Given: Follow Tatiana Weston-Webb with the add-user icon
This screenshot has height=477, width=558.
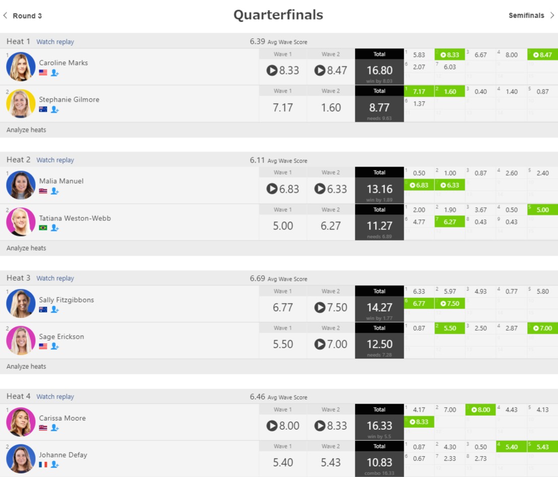Looking at the screenshot, I should point(54,227).
